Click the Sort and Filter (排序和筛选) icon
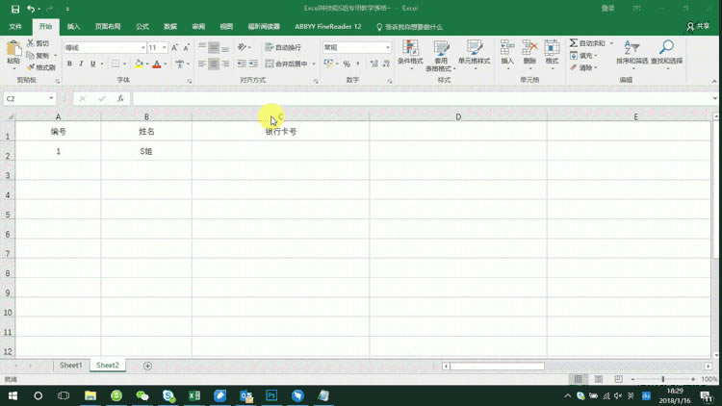 (x=632, y=52)
